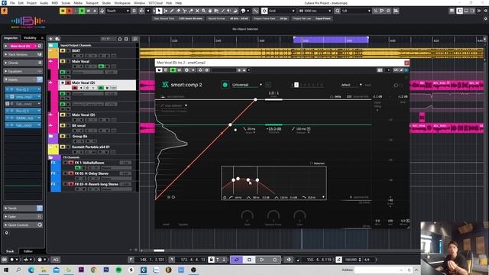Toggle plugin Write automation W button
The image size is (489, 275).
click(180, 70)
